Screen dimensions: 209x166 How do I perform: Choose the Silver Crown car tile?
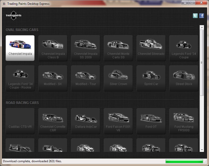pos(118,78)
